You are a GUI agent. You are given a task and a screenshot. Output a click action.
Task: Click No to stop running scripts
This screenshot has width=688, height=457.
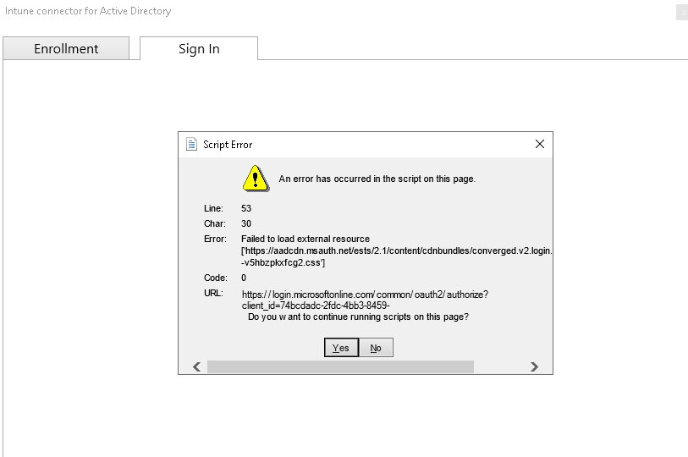[x=376, y=348]
